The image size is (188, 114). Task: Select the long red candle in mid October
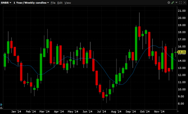coord(149,44)
